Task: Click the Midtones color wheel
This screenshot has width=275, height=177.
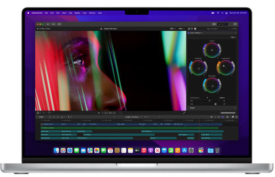Action: click(x=212, y=85)
